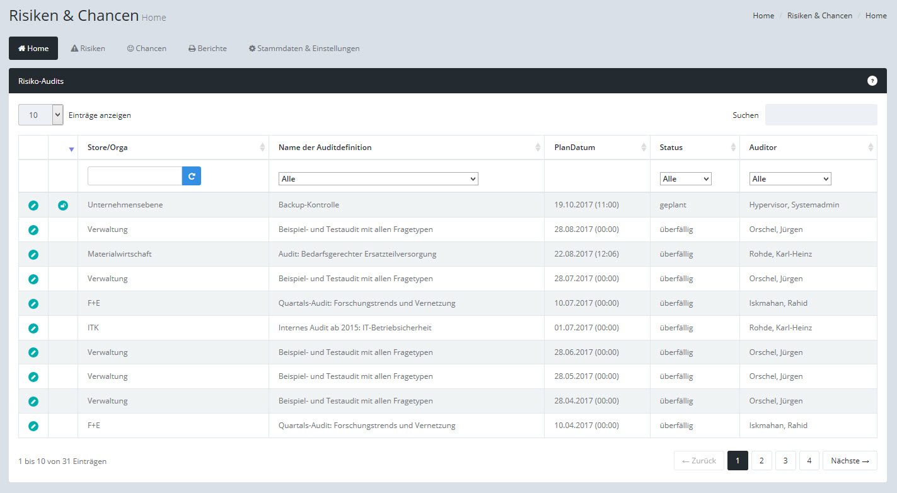Go to the Nächste page
The image size is (897, 493).
coord(850,461)
